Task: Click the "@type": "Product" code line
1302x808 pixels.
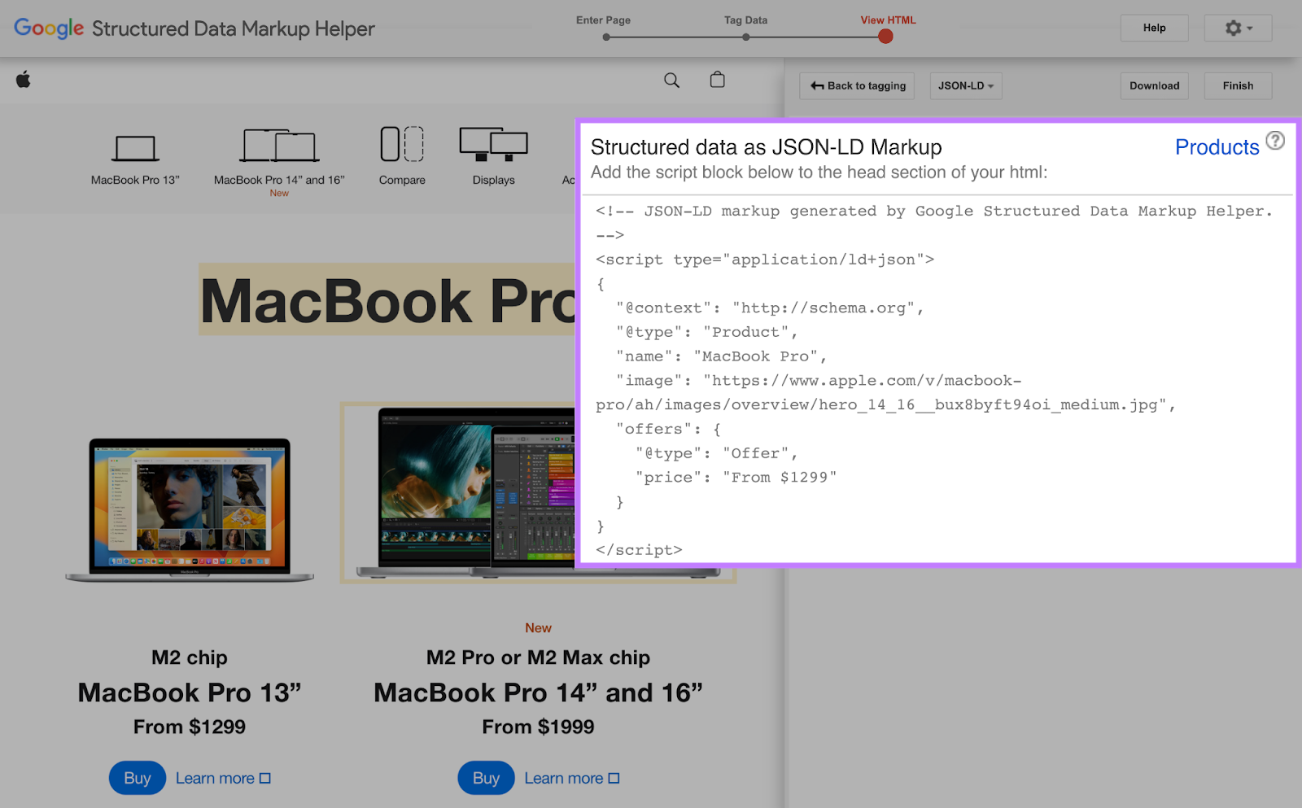Action: (x=706, y=332)
